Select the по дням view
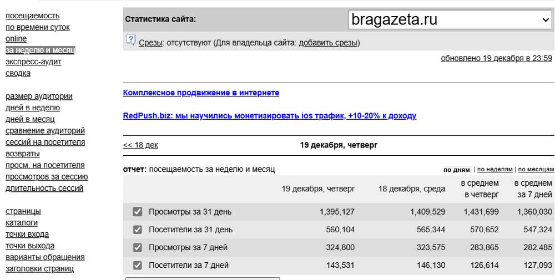The width and height of the screenshot is (555, 280). coord(456,170)
